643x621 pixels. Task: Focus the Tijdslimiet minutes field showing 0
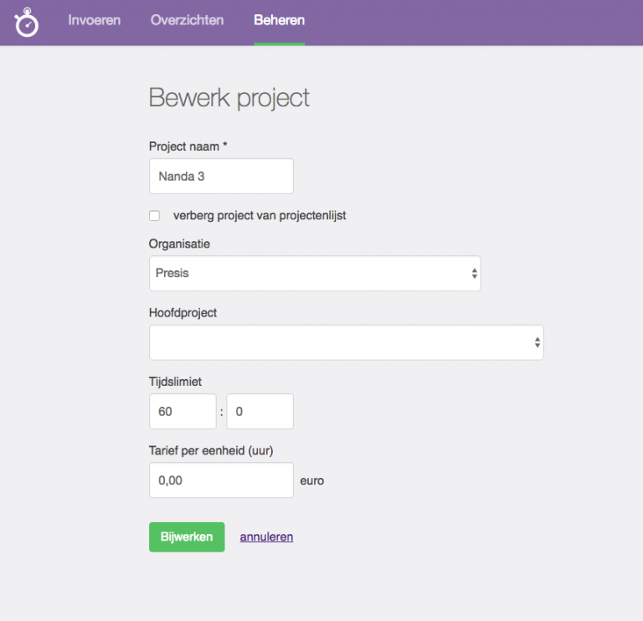pos(260,412)
